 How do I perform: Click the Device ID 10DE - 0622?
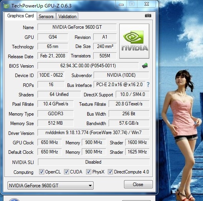point(51,75)
